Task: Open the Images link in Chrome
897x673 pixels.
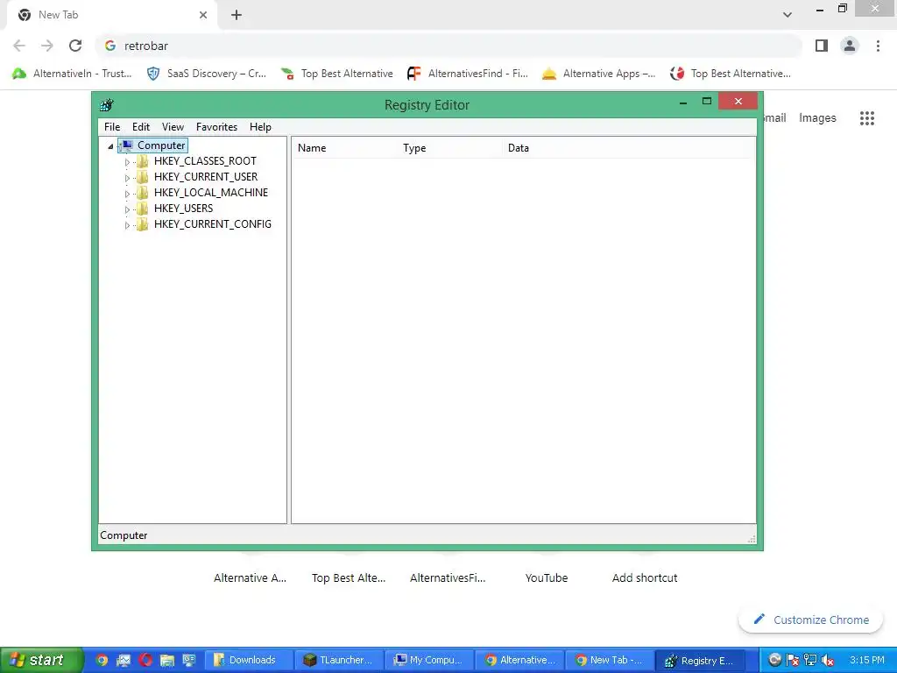Action: [817, 118]
